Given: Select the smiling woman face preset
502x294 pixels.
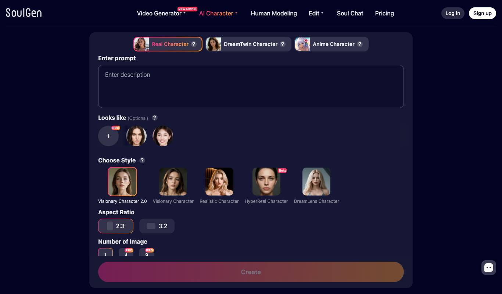Looking at the screenshot, I should click(x=163, y=136).
